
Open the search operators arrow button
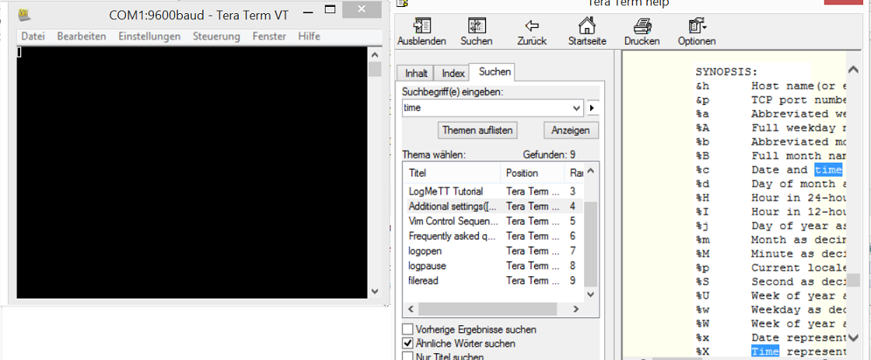click(x=593, y=108)
